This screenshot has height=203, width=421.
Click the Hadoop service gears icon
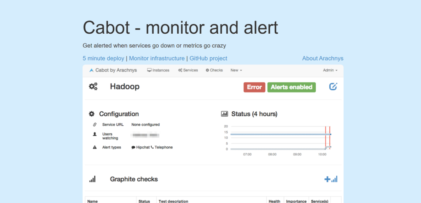click(x=93, y=86)
